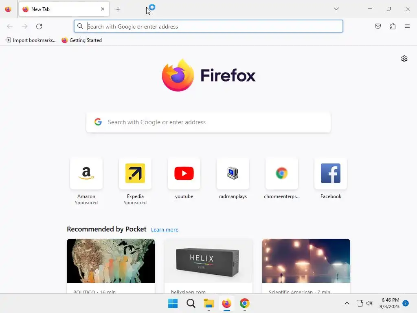Screen dimensions: 417x313
Task: Open Import bookmarks from toolbar
Action: pyautogui.click(x=31, y=40)
